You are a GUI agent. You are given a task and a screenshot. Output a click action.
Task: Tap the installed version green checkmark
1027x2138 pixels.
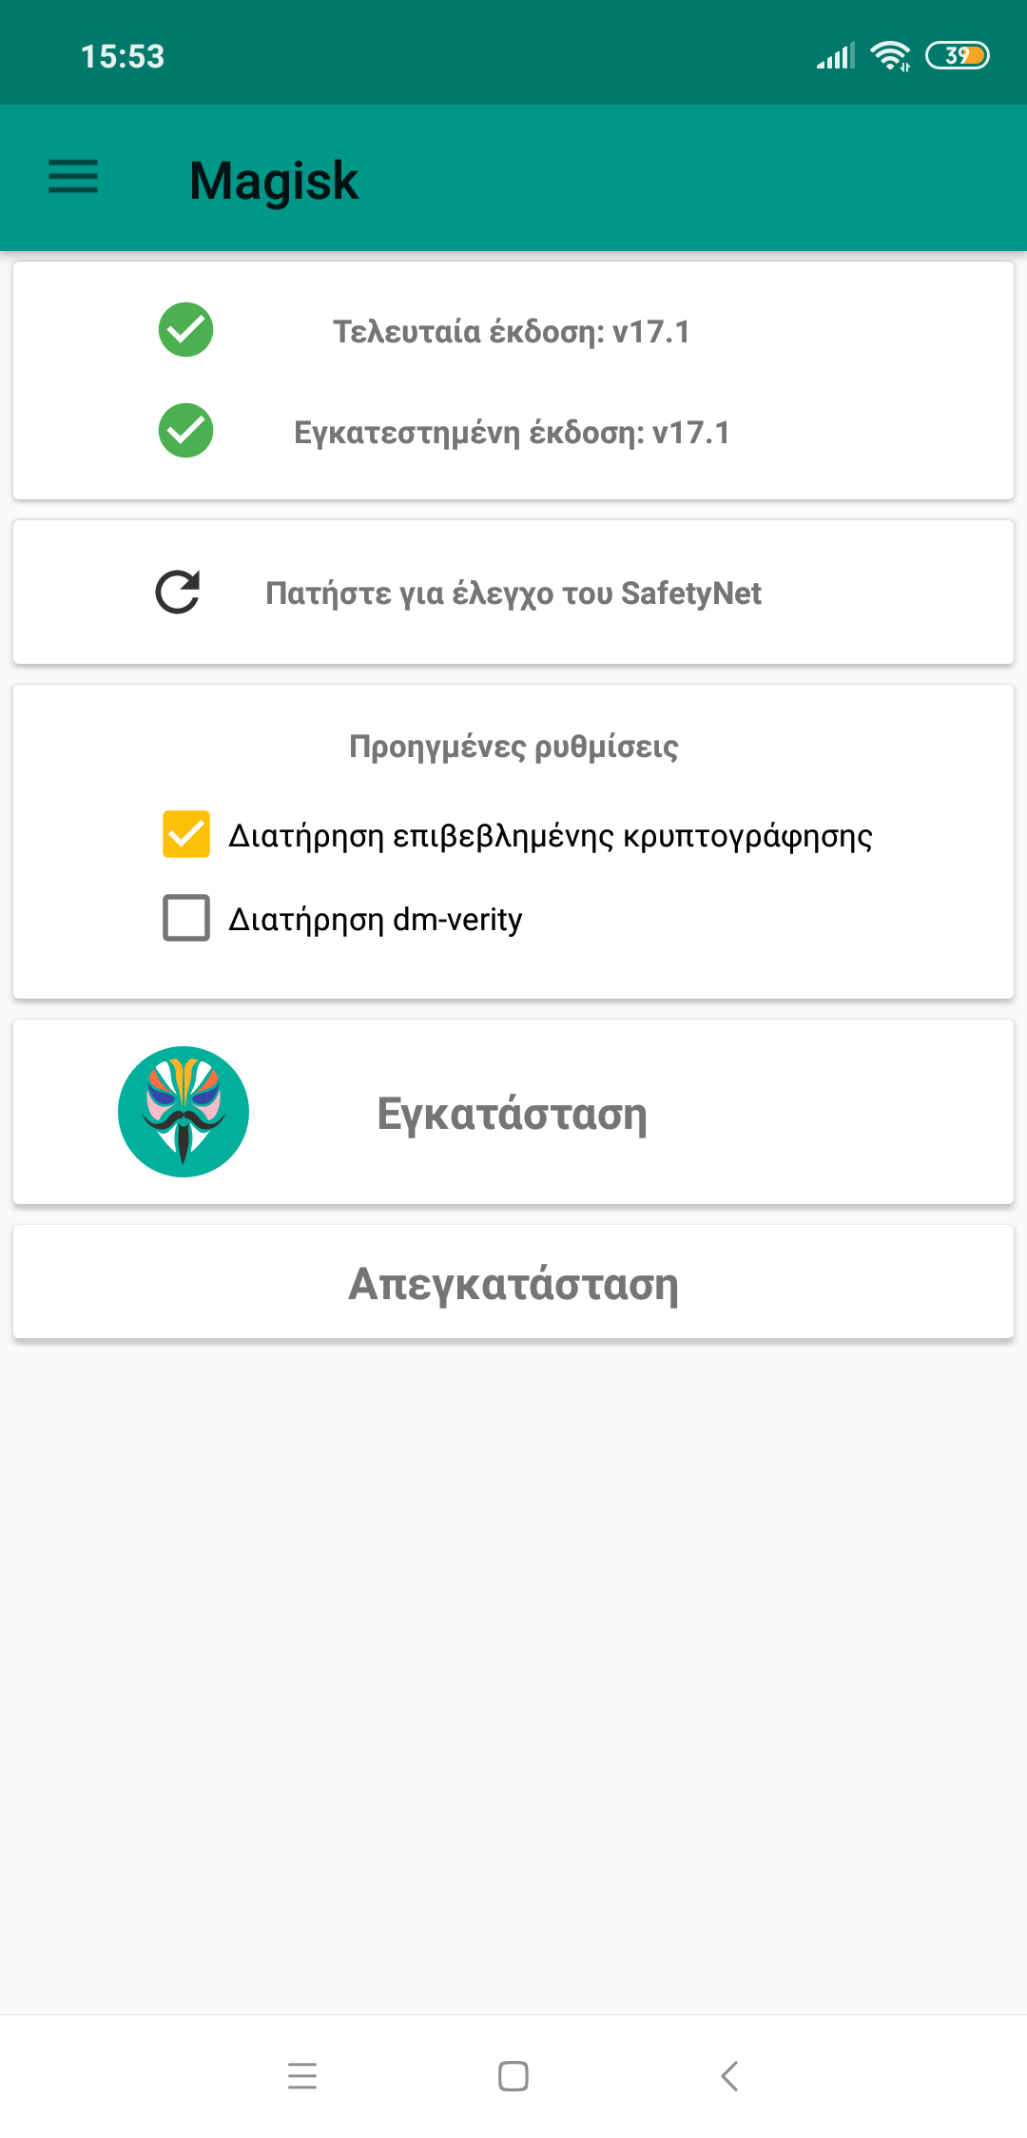[x=185, y=431]
